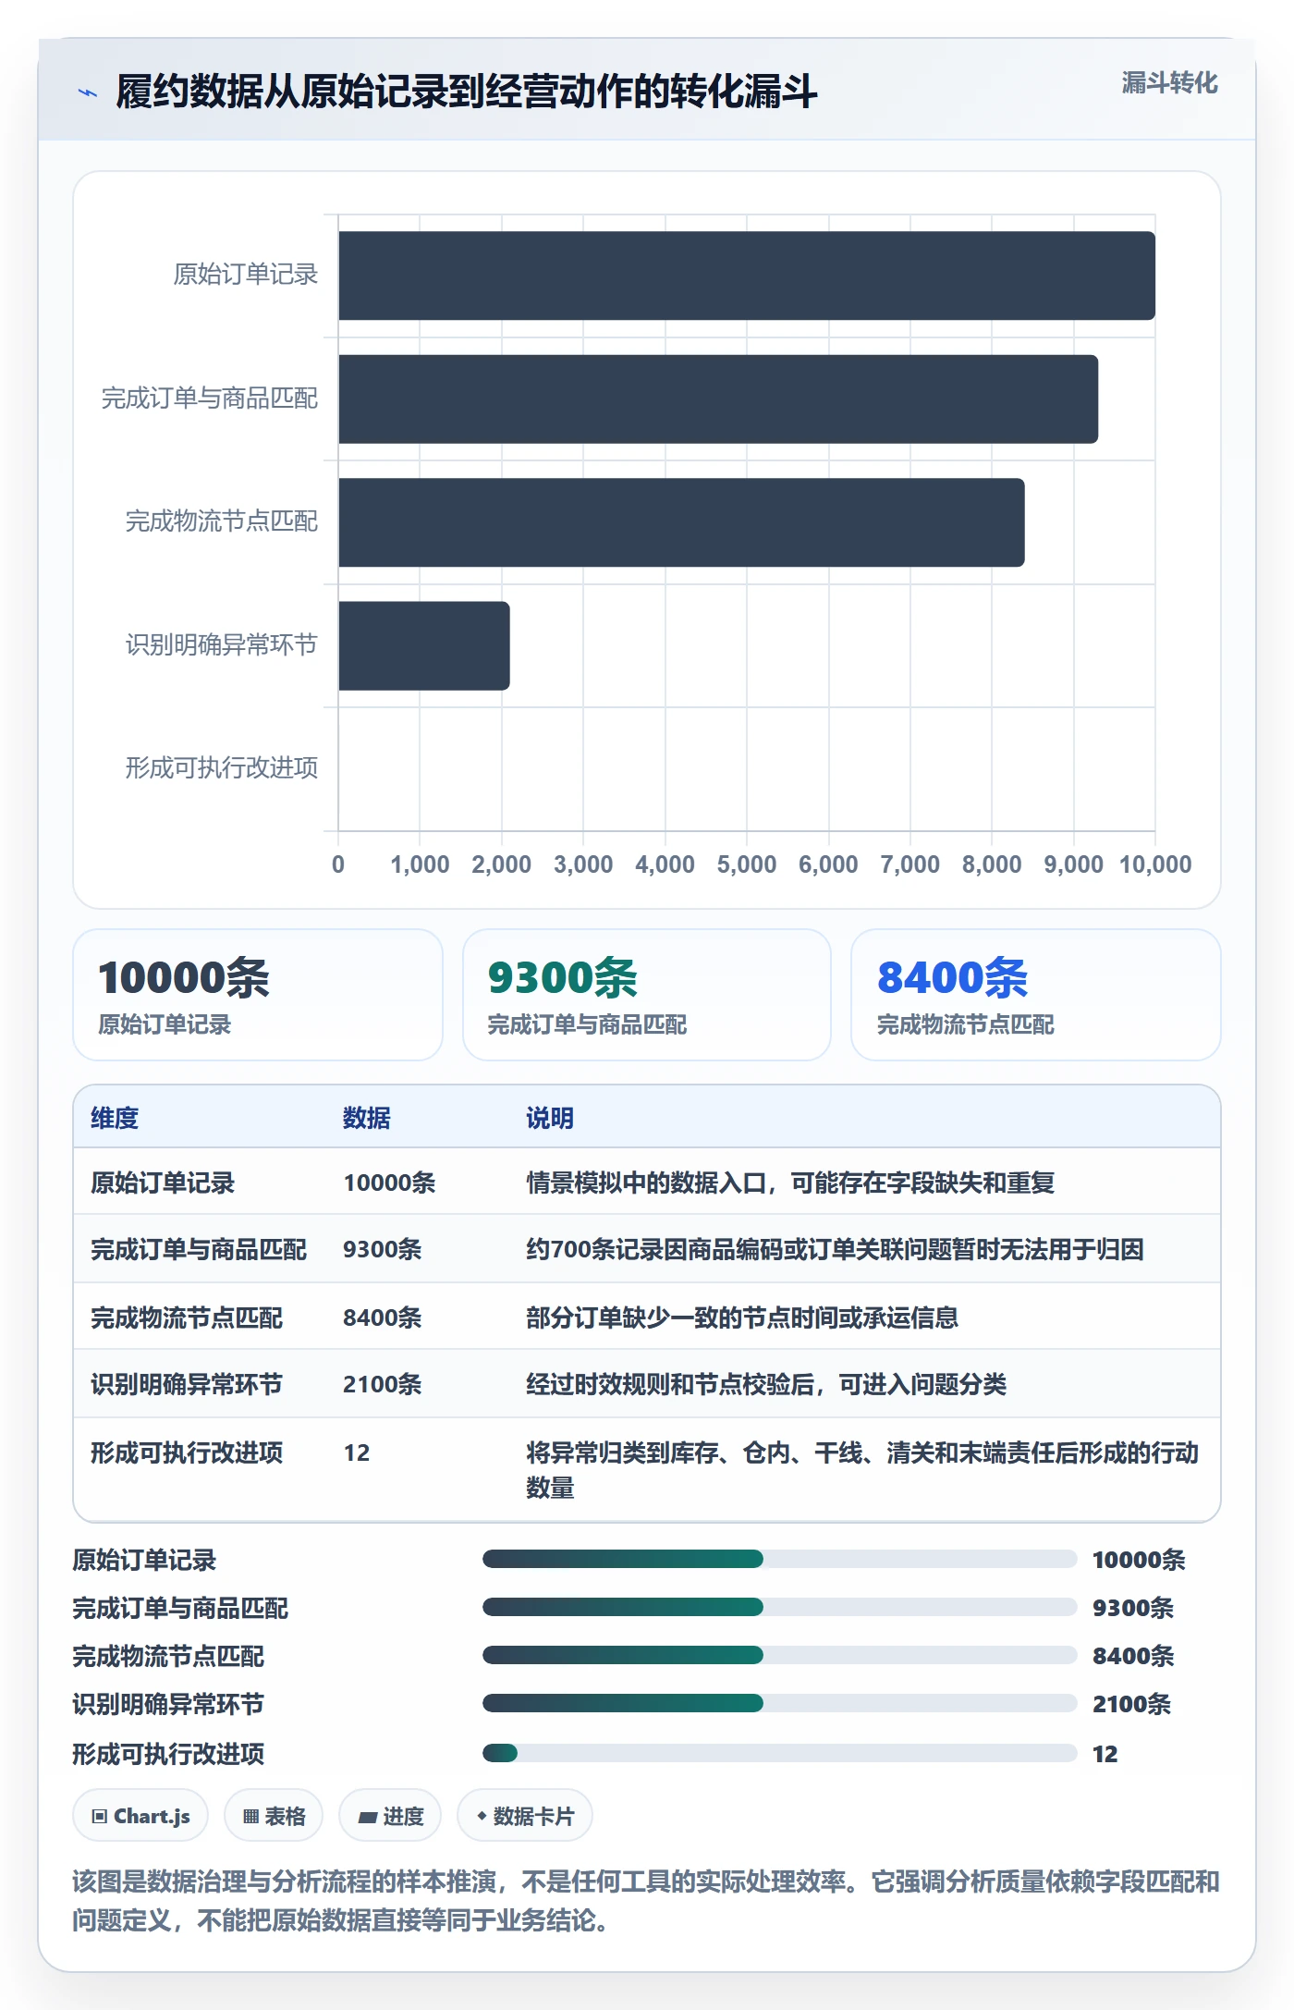The image size is (1294, 2010).
Task: Click the 完成订单与商品匹配 chart bar
Action: tap(718, 399)
